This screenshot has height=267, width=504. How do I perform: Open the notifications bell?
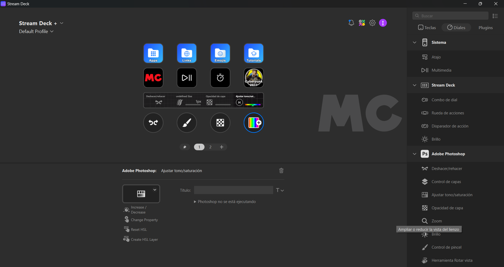tap(351, 23)
